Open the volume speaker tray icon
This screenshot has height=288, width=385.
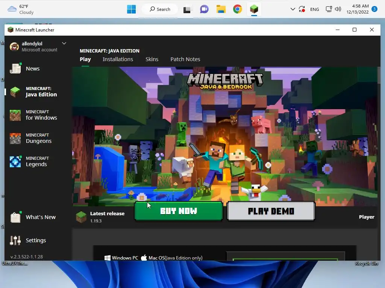(x=338, y=9)
